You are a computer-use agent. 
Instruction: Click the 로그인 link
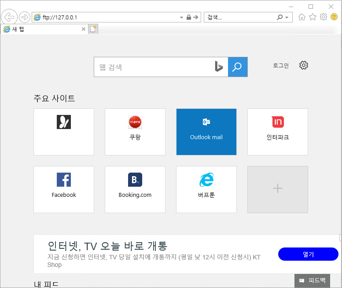(x=281, y=65)
